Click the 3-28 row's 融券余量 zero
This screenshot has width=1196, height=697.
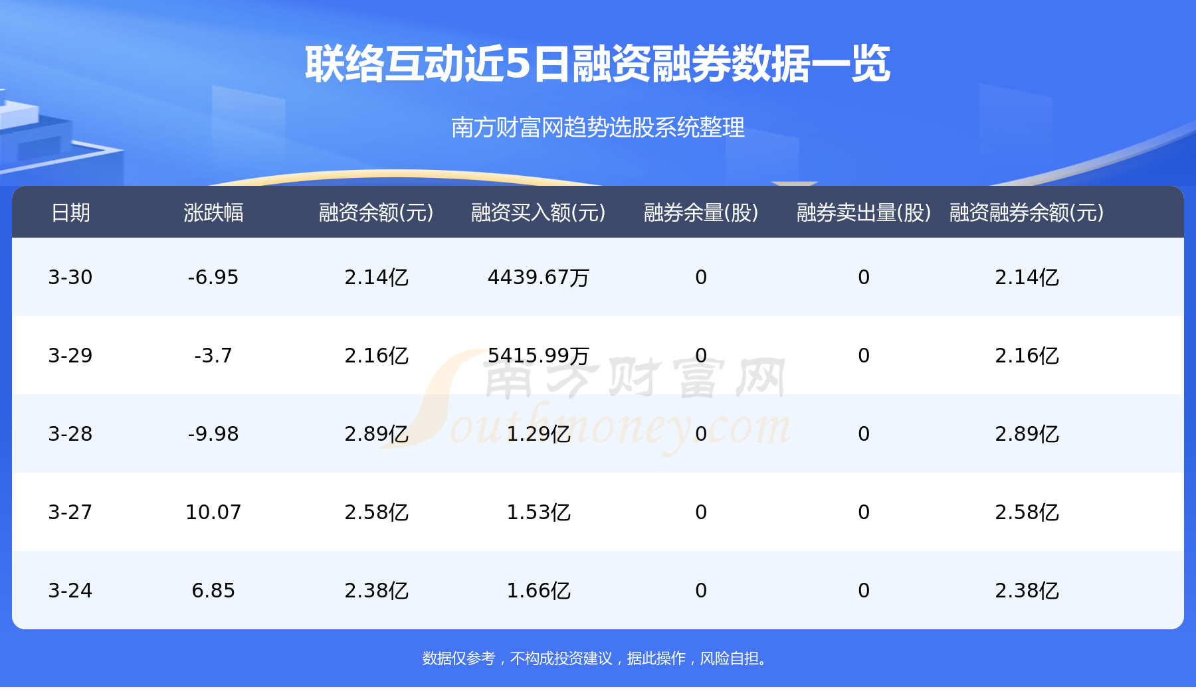[x=701, y=433]
